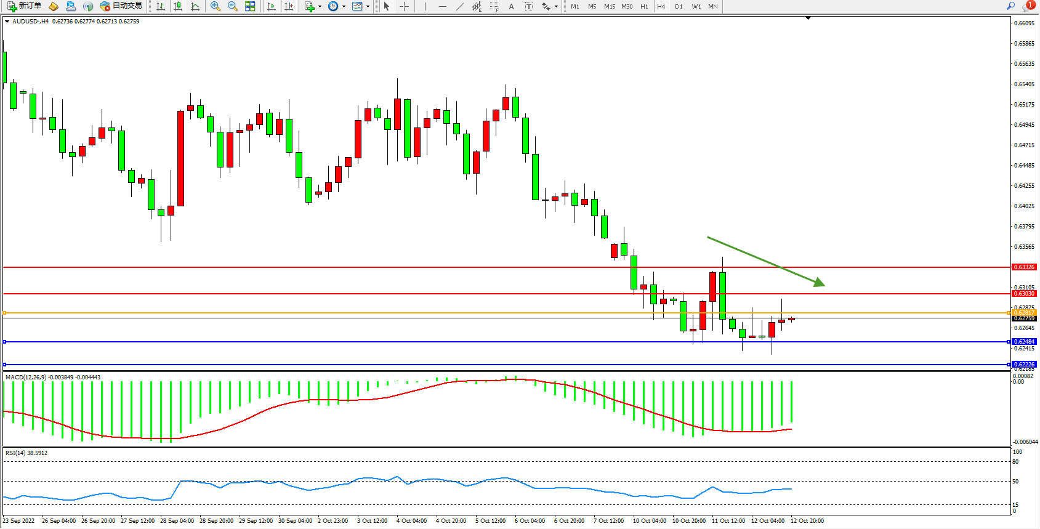1040x529 pixels.
Task: Toggle chart auto scroll
Action: (271, 6)
